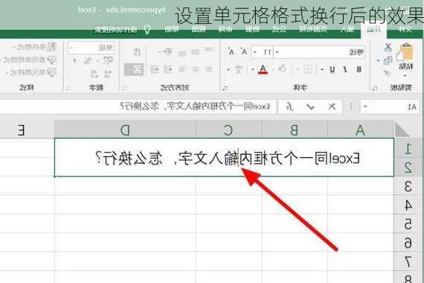Click the Decrease Indent icon
This screenshot has height=283, width=424.
[168, 69]
